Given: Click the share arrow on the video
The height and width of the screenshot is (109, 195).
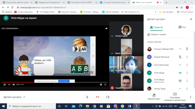Looking at the screenshot, I should (x=106, y=29).
